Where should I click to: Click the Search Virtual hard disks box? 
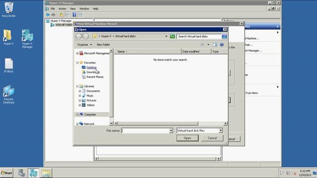(x=199, y=36)
